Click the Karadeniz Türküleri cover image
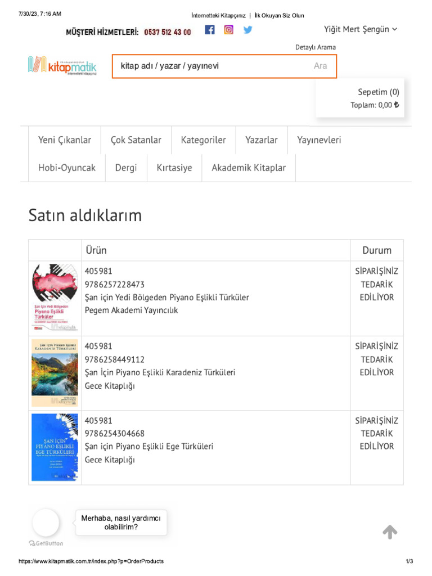 55,373
